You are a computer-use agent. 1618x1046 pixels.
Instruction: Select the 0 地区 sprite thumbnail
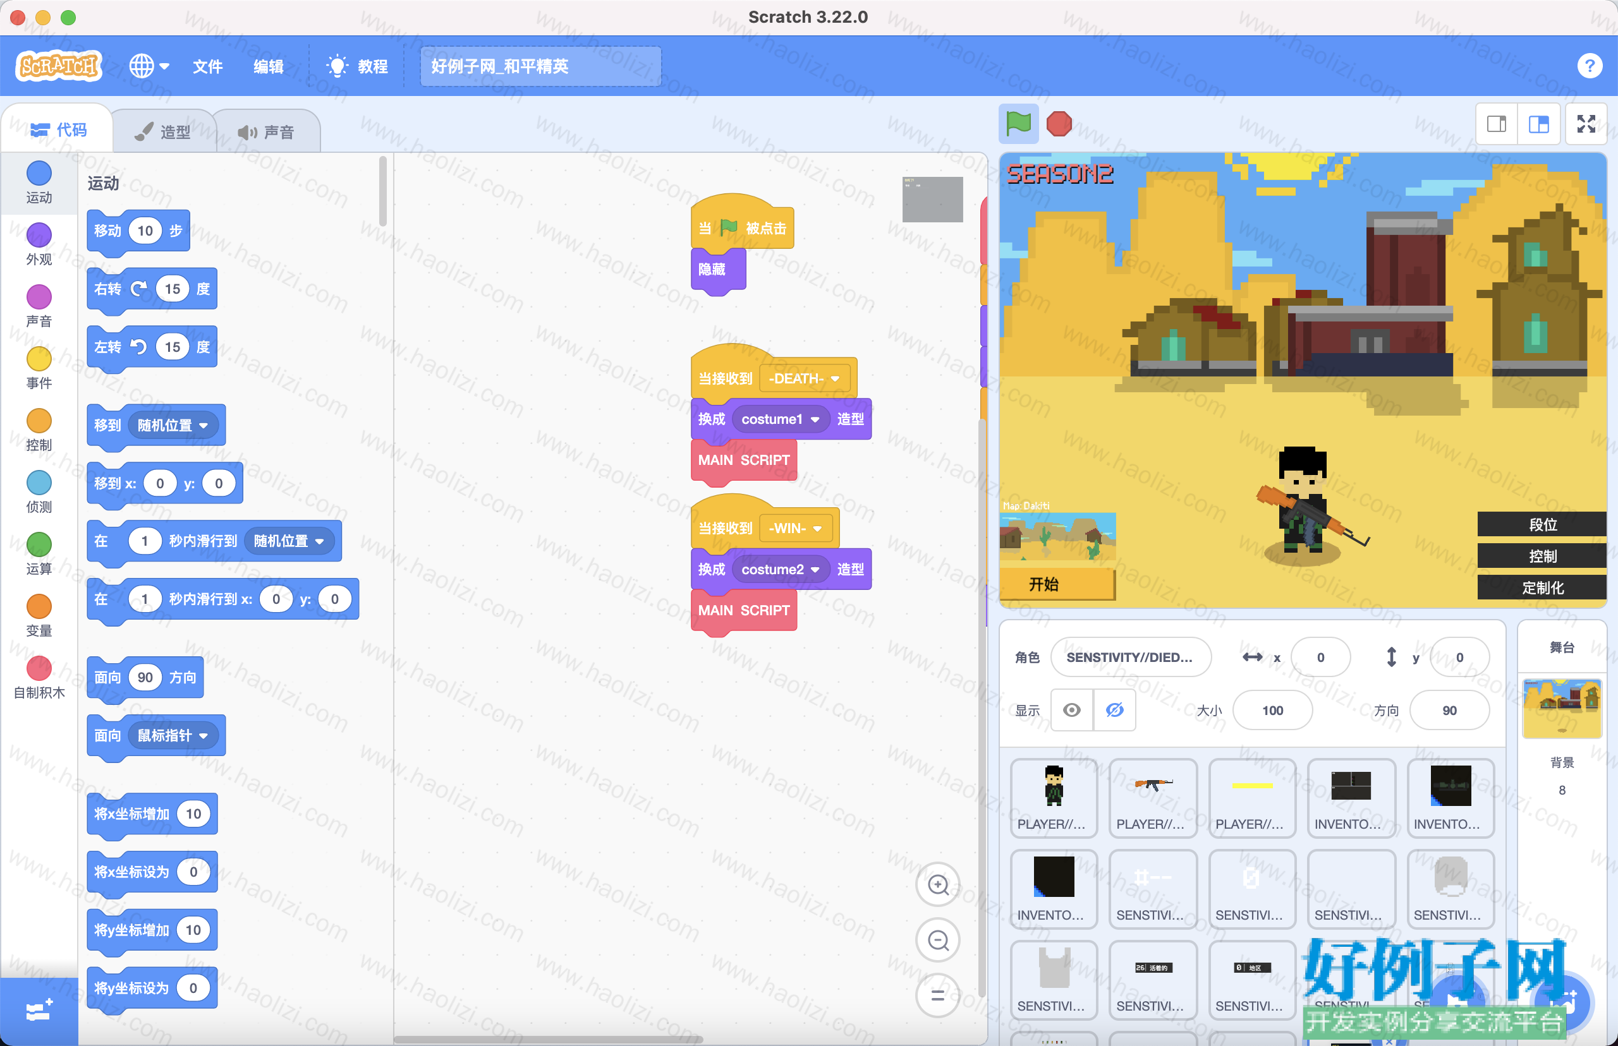[x=1251, y=980]
